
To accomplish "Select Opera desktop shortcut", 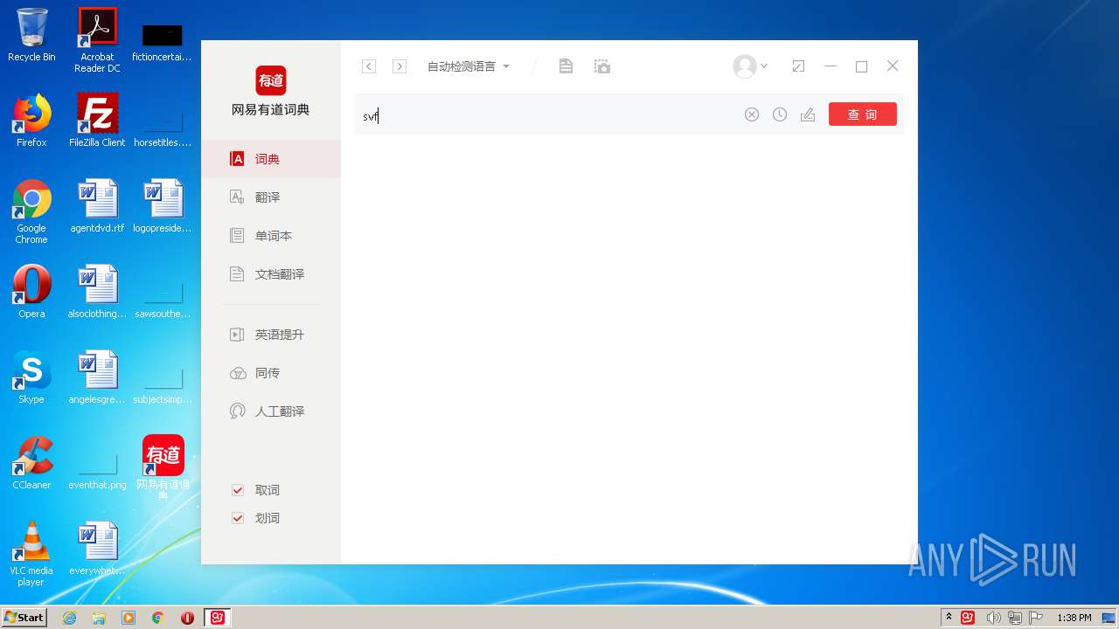I will click(31, 291).
